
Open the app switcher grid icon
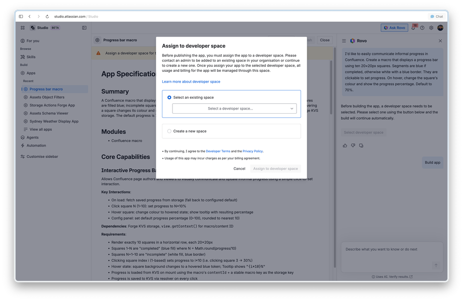23,28
